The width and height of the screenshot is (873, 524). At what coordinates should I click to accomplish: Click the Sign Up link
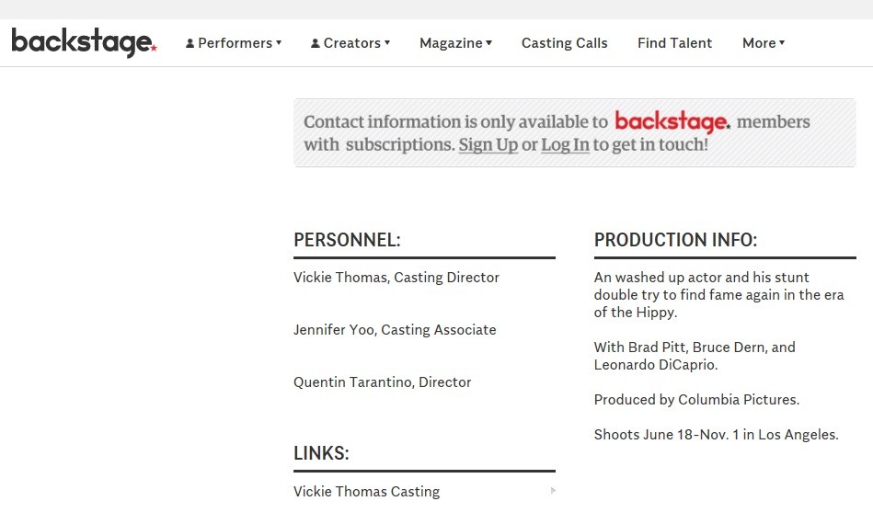(488, 144)
